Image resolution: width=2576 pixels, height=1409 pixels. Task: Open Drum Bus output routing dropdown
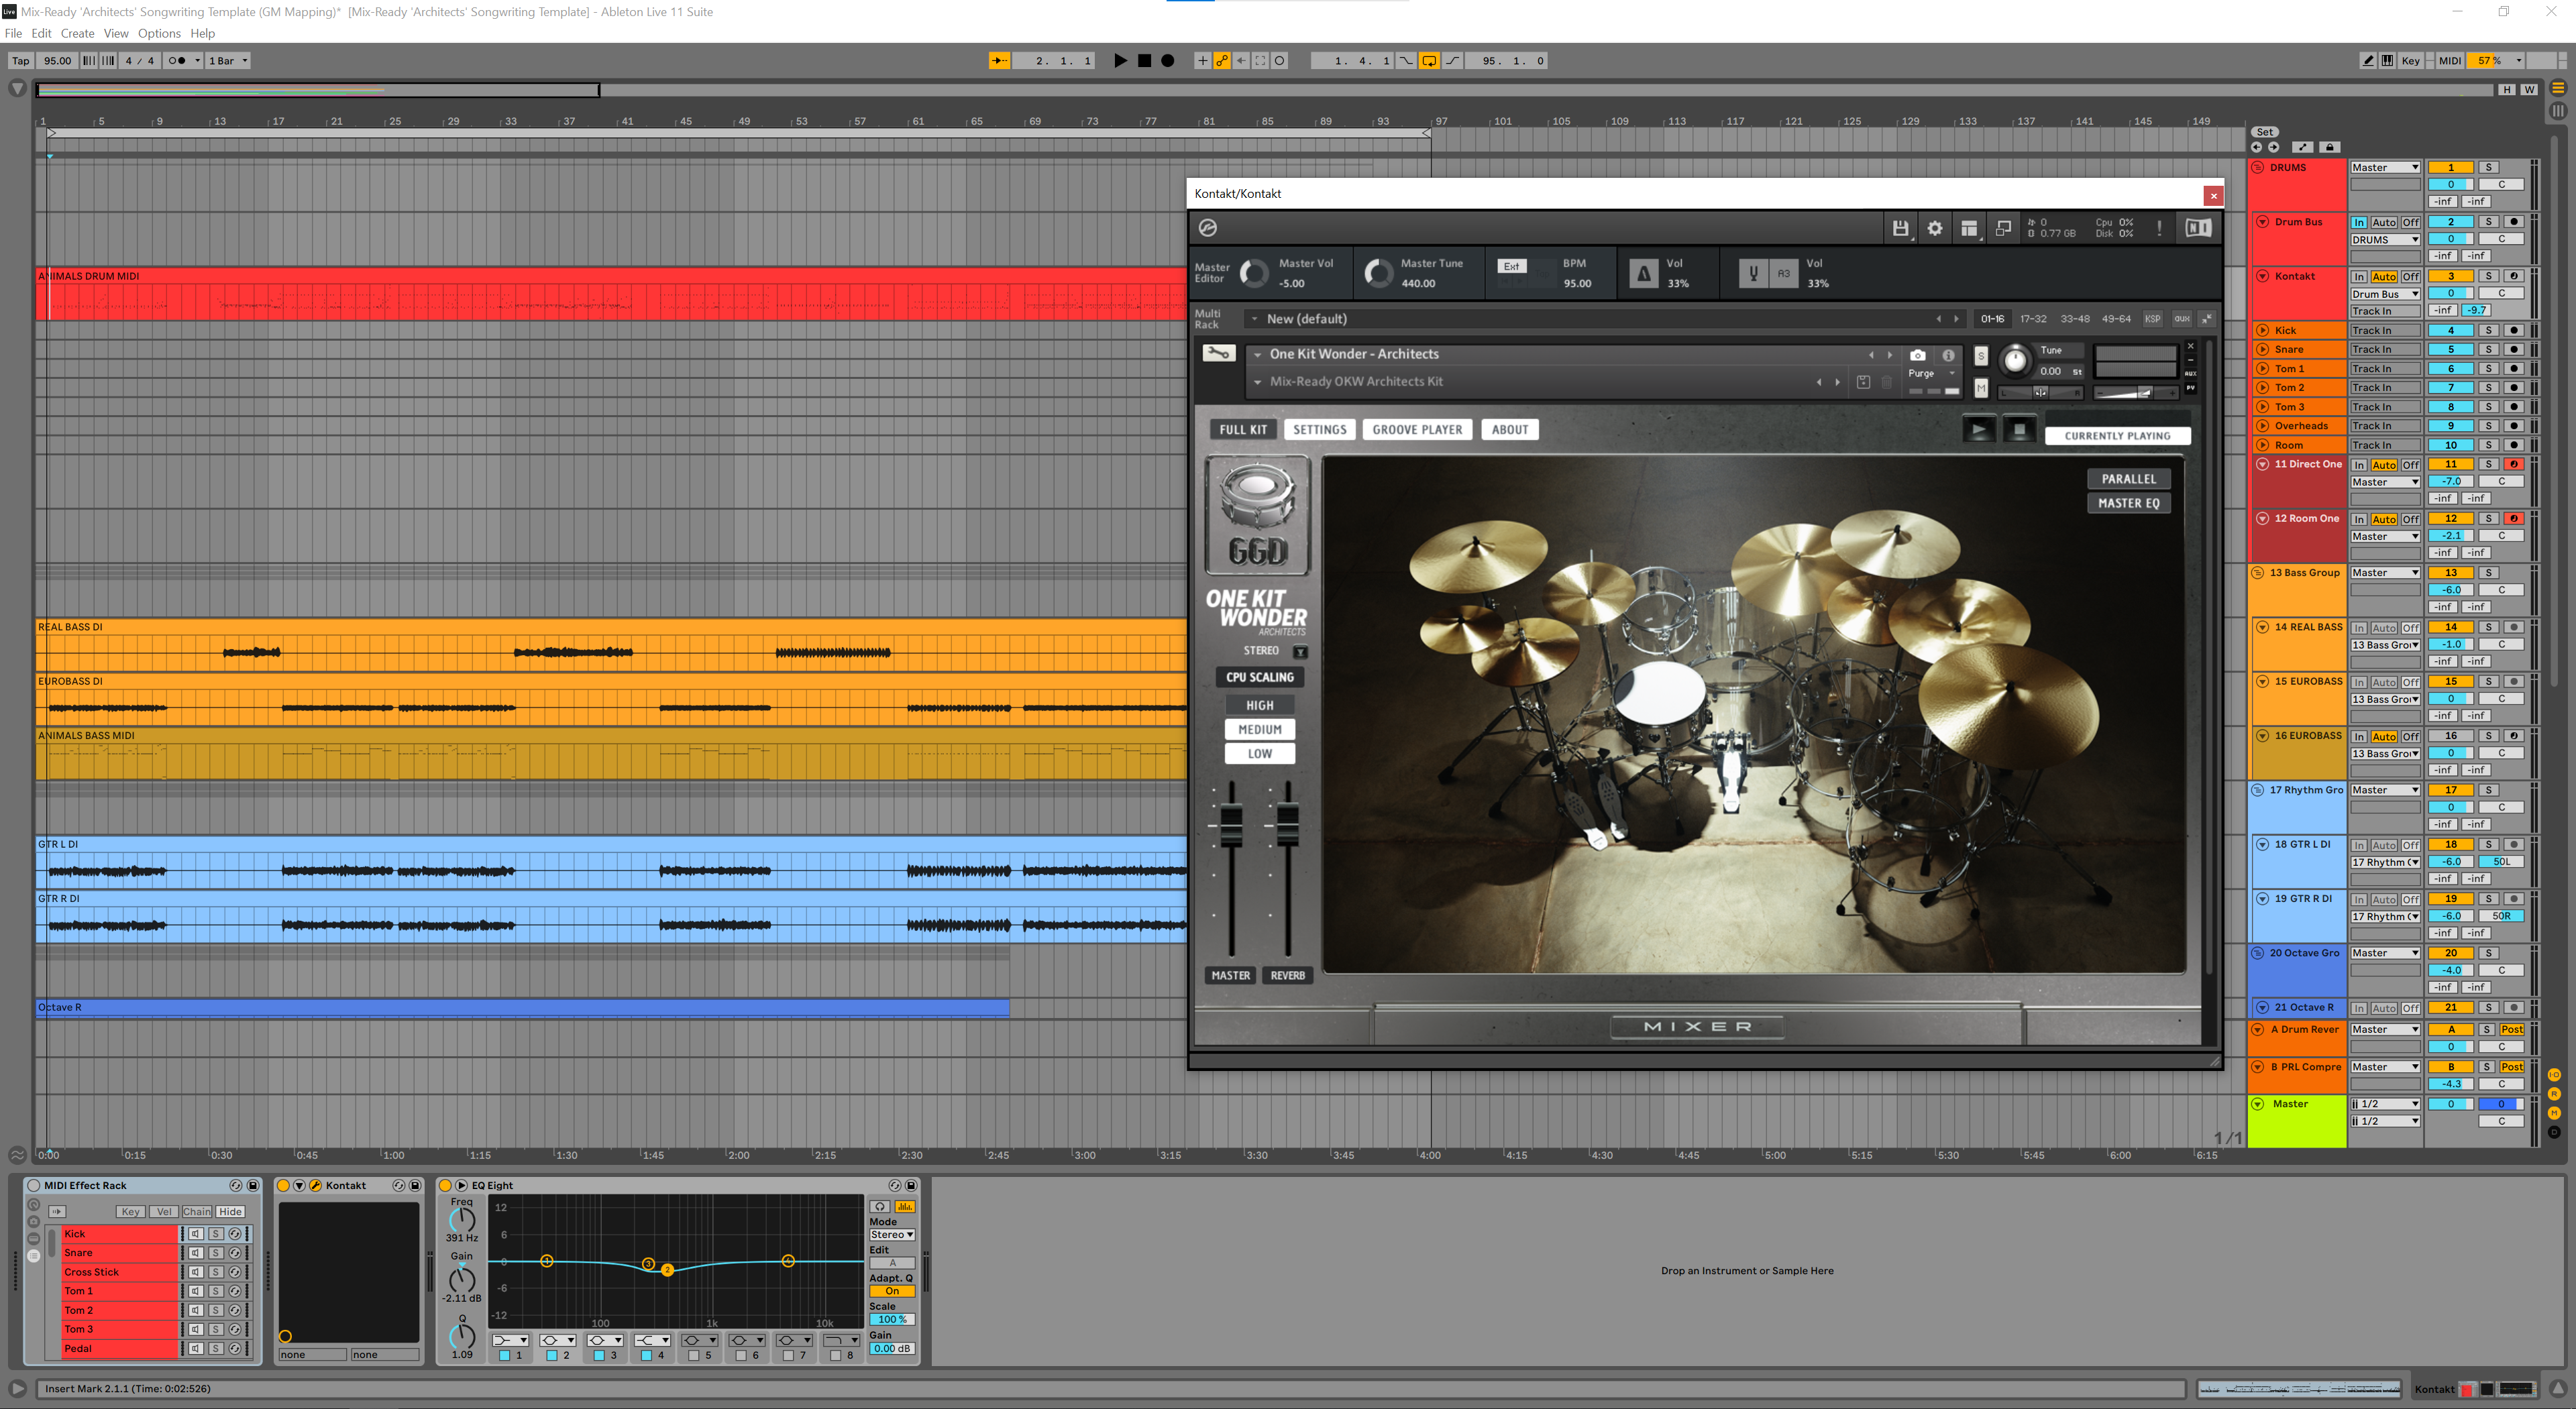pyautogui.click(x=2384, y=240)
